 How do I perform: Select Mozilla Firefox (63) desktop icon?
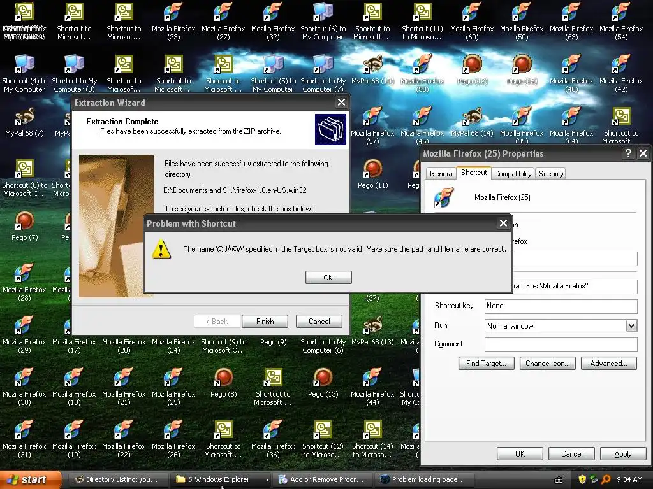coord(571,22)
